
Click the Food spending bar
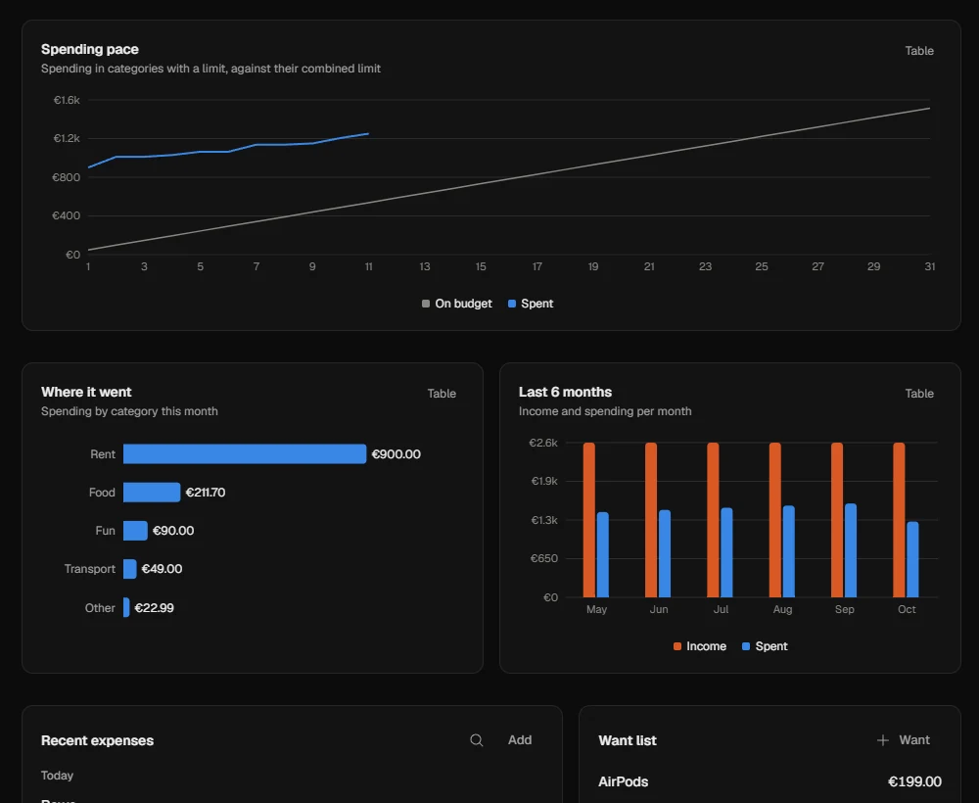tap(152, 492)
